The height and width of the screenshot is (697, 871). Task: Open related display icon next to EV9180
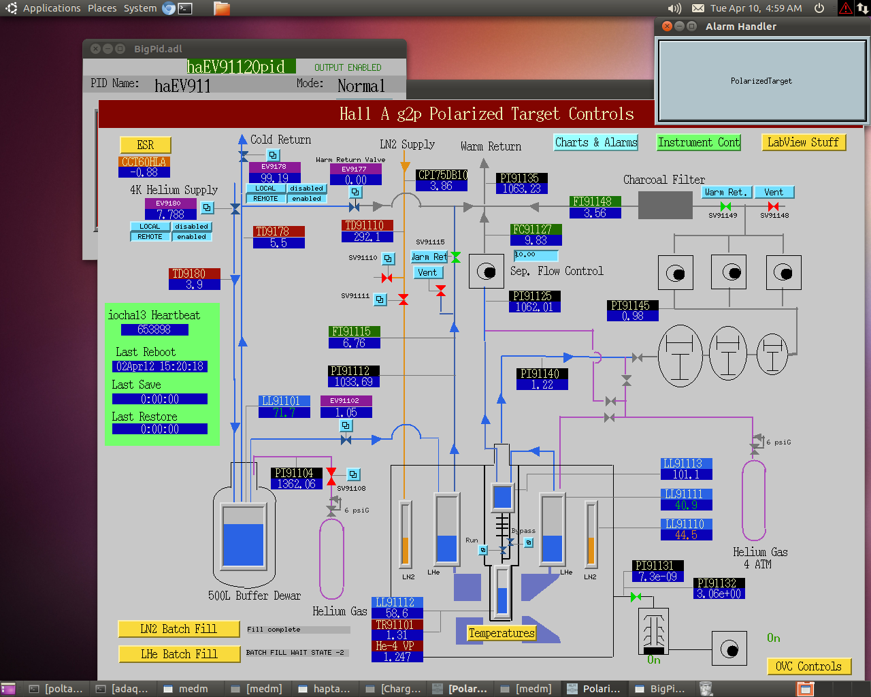tap(208, 208)
